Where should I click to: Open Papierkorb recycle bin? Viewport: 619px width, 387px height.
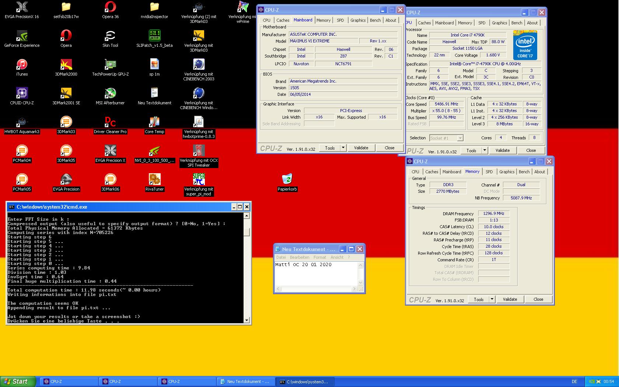pos(287,182)
